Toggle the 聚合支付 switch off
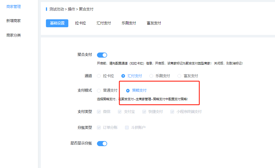This screenshot has height=168, width=275. [102, 55]
